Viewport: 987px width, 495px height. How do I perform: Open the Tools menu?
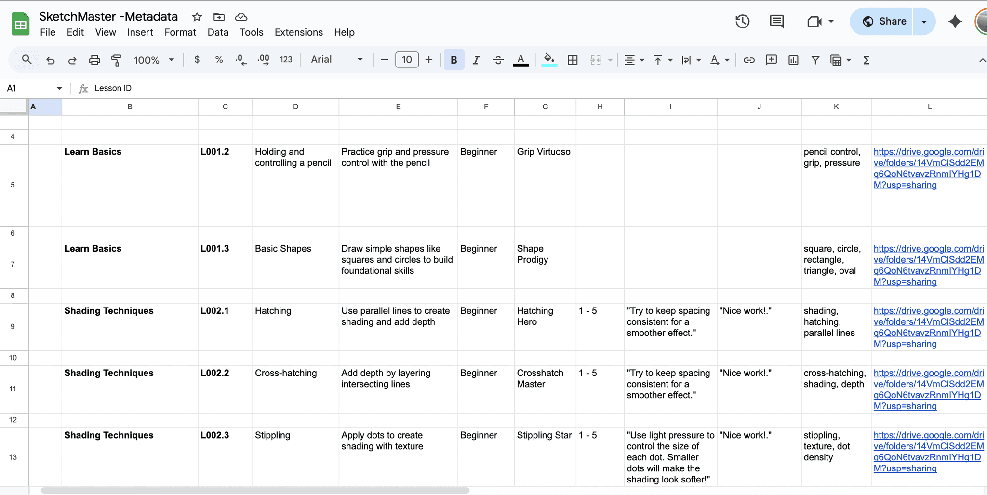point(252,32)
